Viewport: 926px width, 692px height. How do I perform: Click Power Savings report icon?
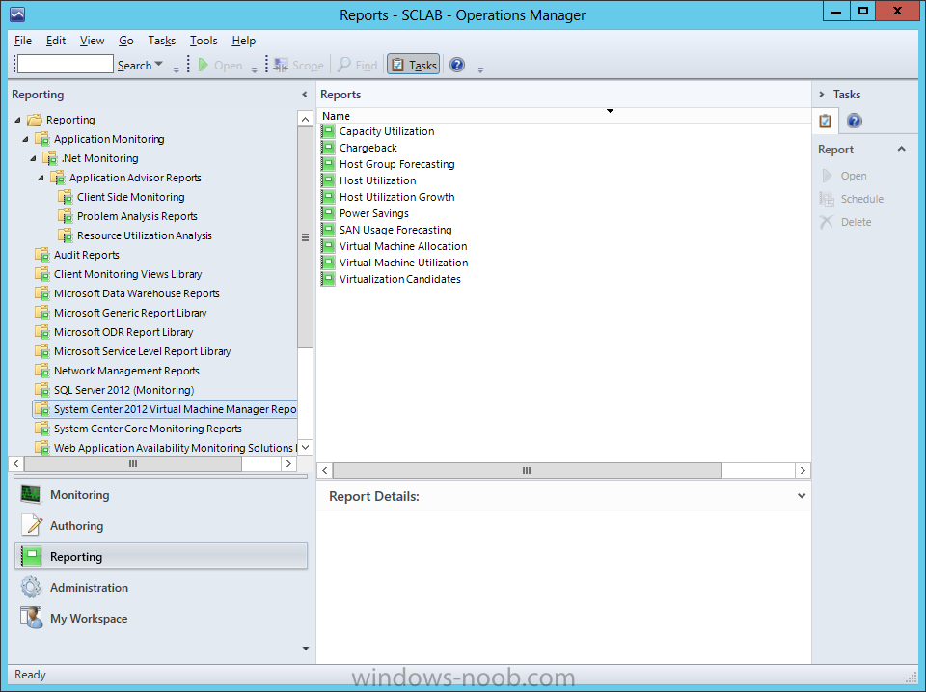pyautogui.click(x=328, y=213)
